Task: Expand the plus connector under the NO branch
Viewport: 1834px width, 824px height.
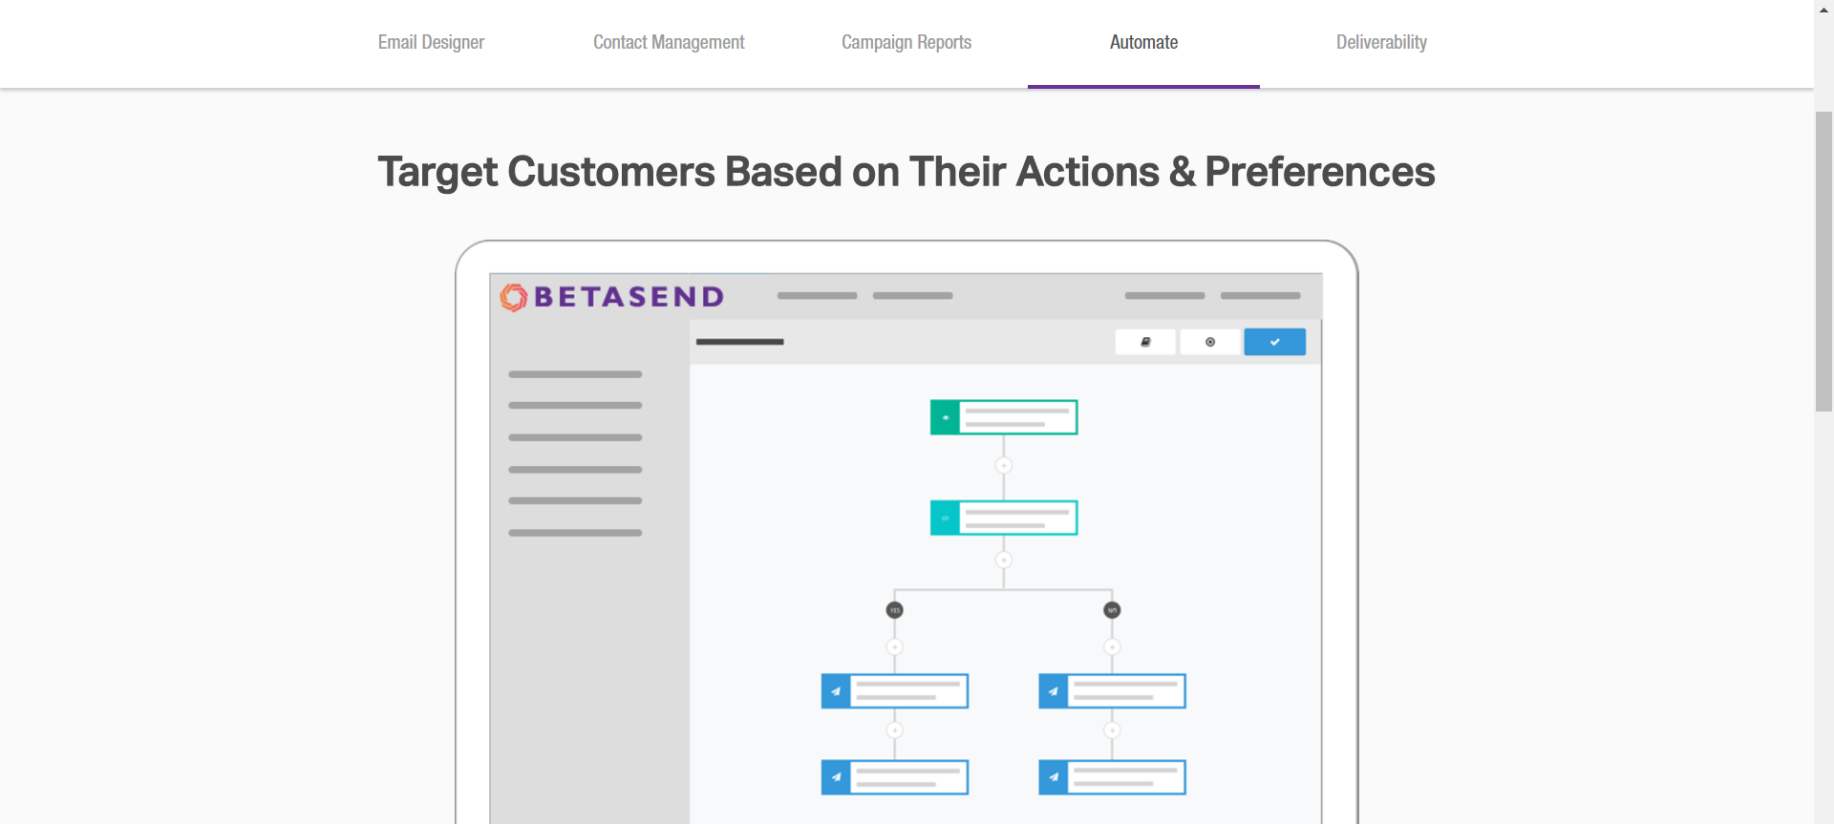Action: click(1112, 646)
